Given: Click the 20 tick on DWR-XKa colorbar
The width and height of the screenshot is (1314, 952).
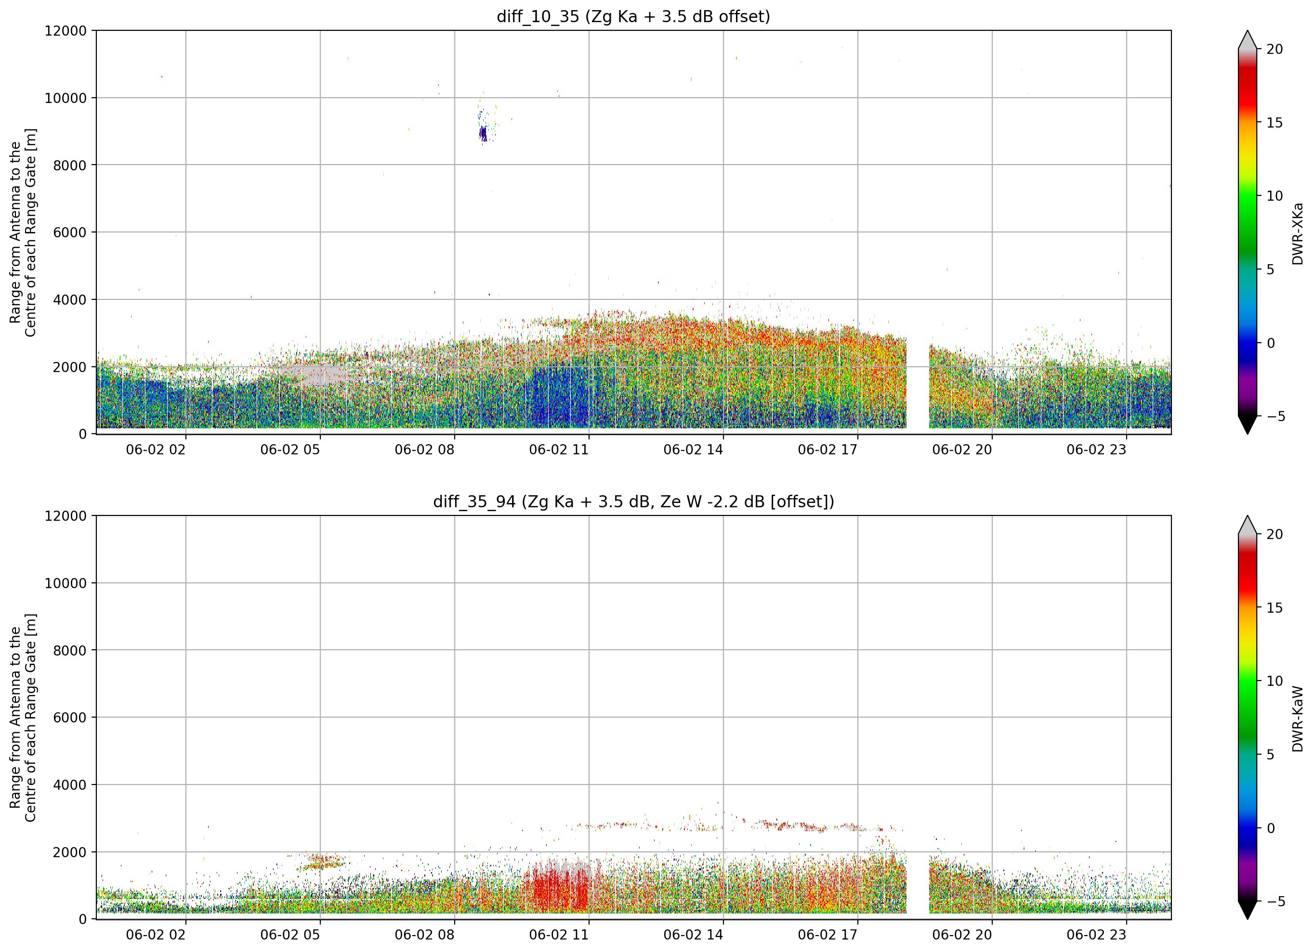Looking at the screenshot, I should coord(1275,49).
